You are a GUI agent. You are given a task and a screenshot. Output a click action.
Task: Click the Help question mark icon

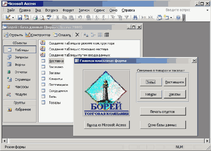coord(178,17)
